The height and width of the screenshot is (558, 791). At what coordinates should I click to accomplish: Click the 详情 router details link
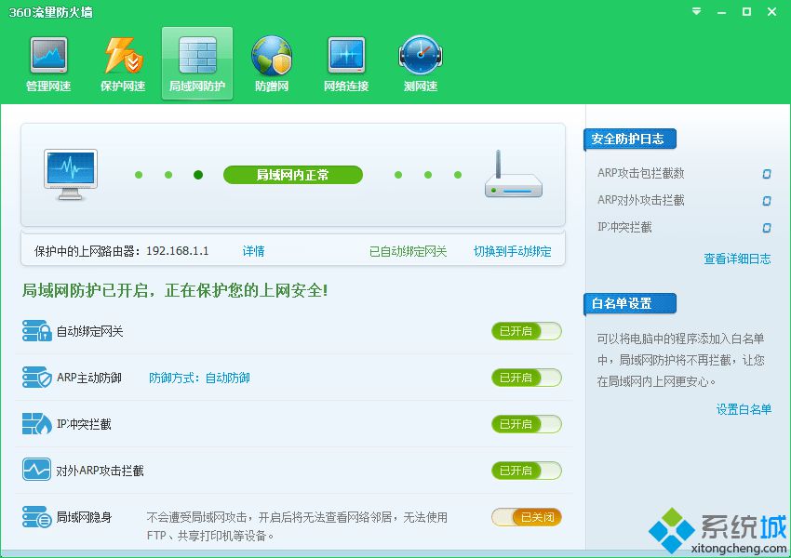[253, 251]
